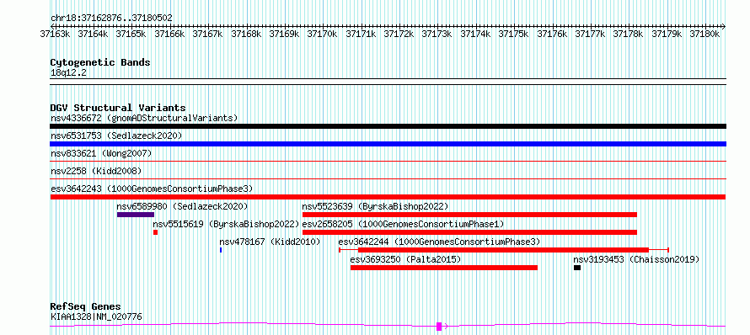Open the nsv3193453 (Chaisson2019) label
The height and width of the screenshot is (335, 750).
pyautogui.click(x=636, y=259)
